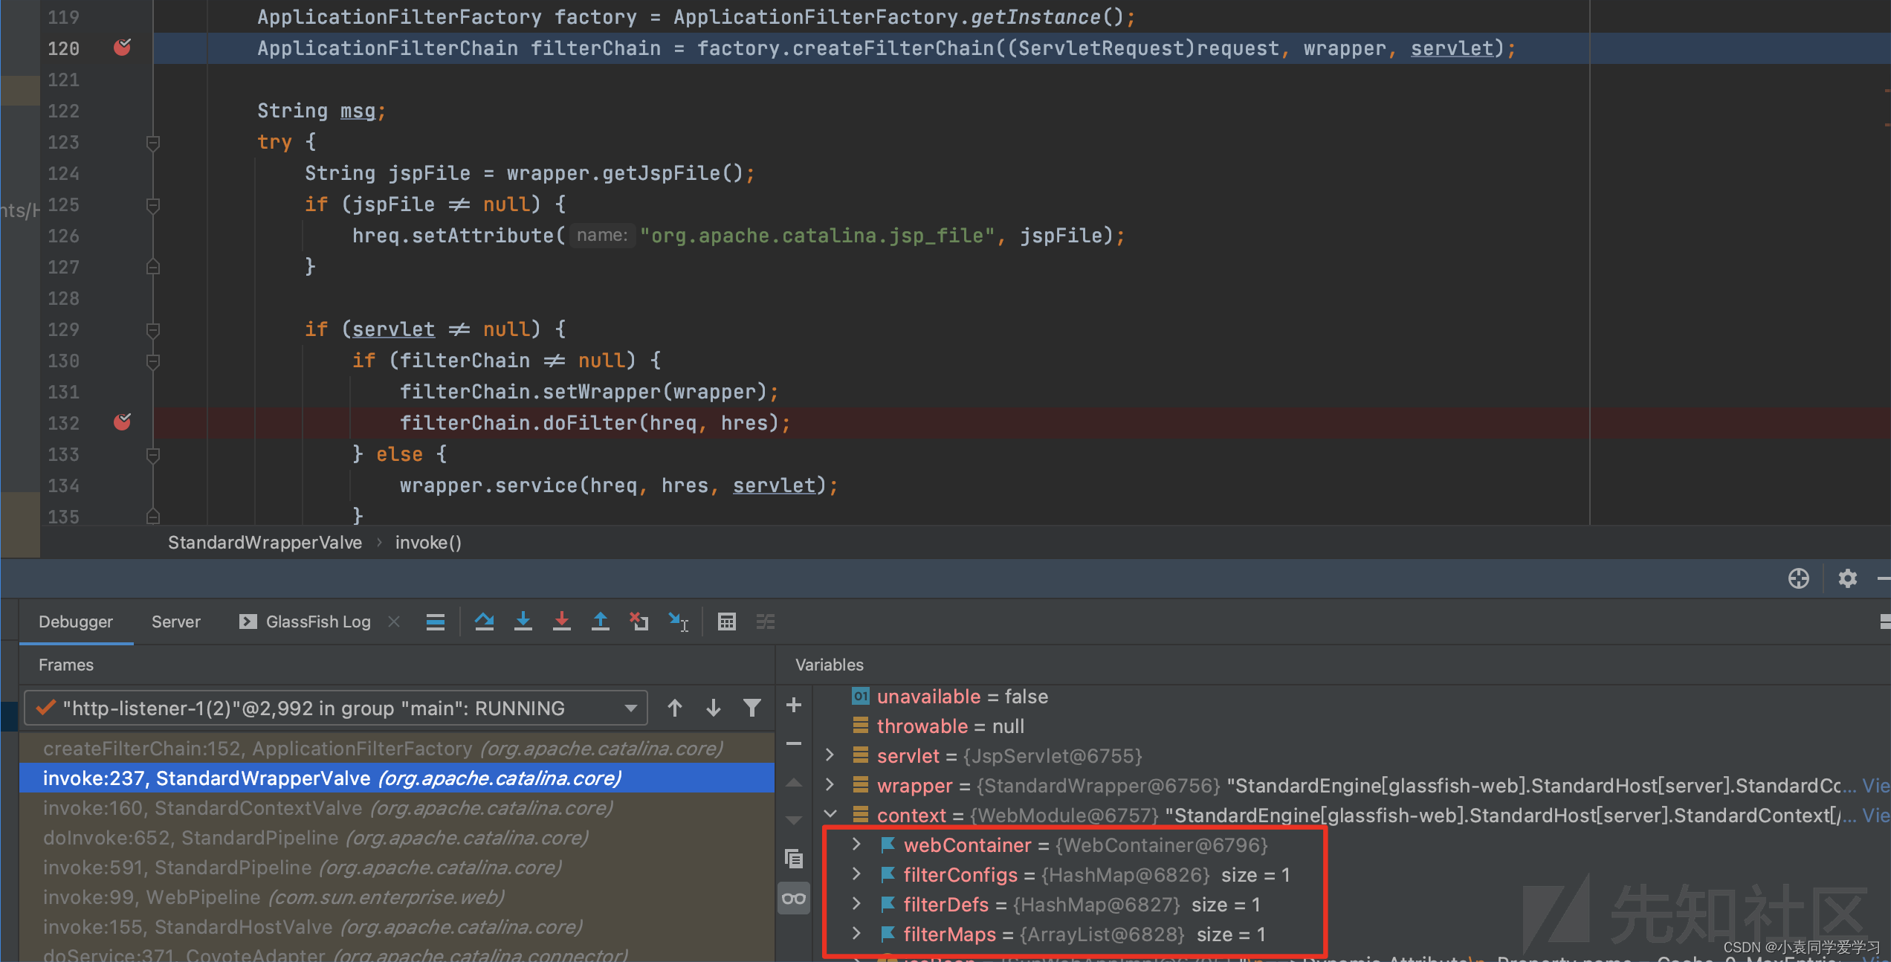Select invoke:155 StandardHostValve frame
Image resolution: width=1891 pixels, height=962 pixels.
coord(397,927)
